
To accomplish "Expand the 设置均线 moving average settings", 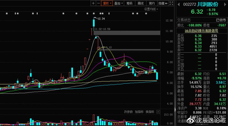I will (x=151, y=9).
